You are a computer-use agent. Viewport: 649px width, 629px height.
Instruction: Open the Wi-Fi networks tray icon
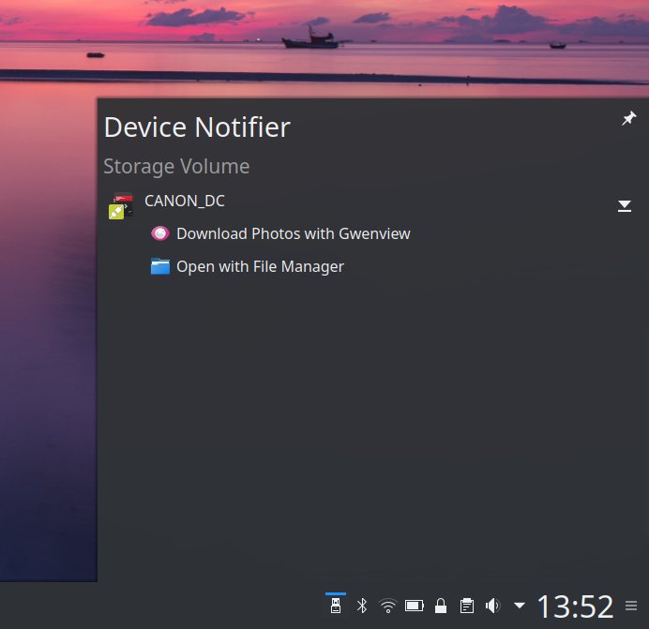tap(387, 606)
